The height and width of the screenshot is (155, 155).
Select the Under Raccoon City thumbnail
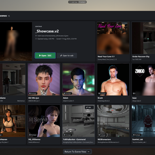143,38
